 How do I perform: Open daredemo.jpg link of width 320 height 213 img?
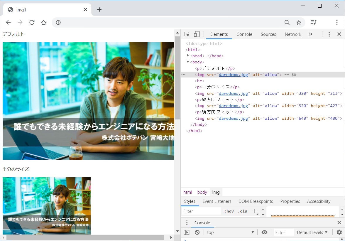pos(233,94)
